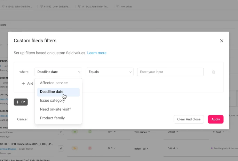Open Critical priority dropdown in Rafael Tod row
This screenshot has height=161, width=238.
pos(173,149)
